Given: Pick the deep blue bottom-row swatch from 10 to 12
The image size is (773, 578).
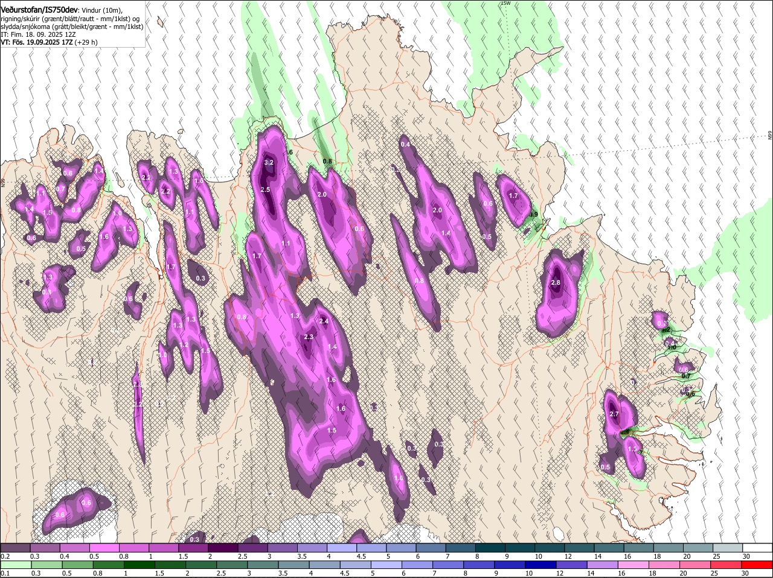Looking at the screenshot, I should (540, 565).
